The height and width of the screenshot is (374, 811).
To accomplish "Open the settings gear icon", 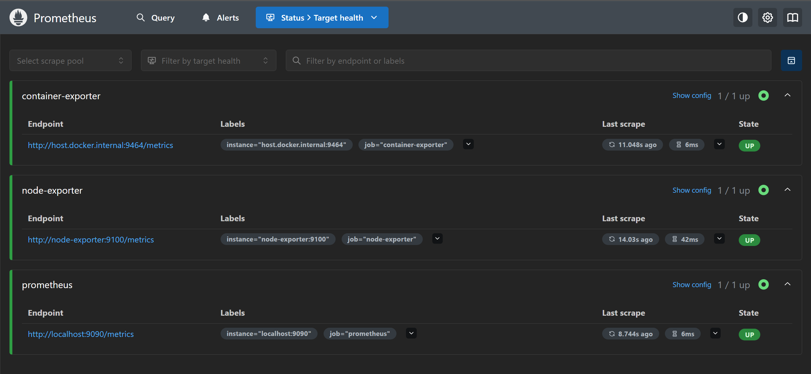I will tap(767, 17).
